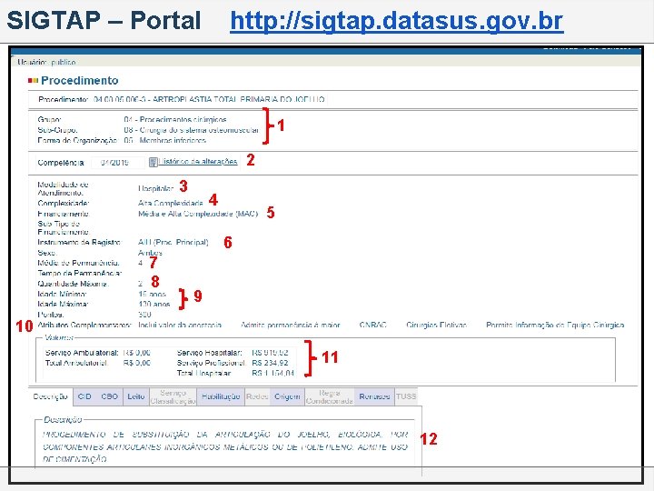This screenshot has height=491, width=654.
Task: Click 'Permite Informação de Equipe Cirúrgica' attribute
Action: (555, 325)
